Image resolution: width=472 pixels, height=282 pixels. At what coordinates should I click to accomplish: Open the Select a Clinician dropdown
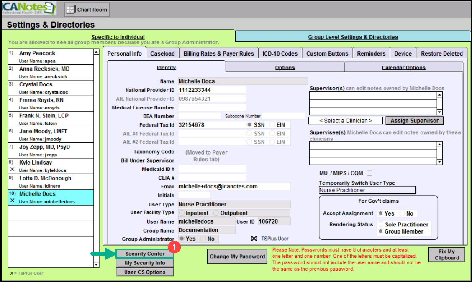pyautogui.click(x=345, y=121)
